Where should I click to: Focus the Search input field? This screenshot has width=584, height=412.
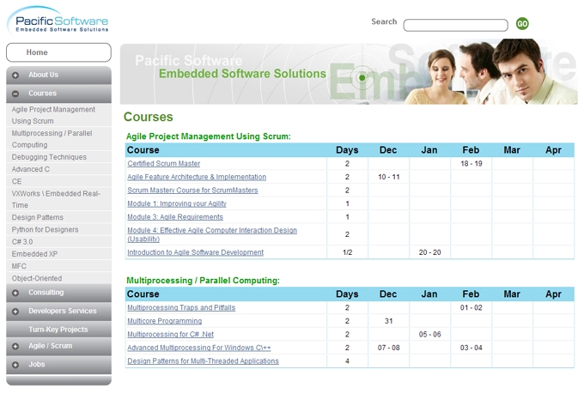455,25
